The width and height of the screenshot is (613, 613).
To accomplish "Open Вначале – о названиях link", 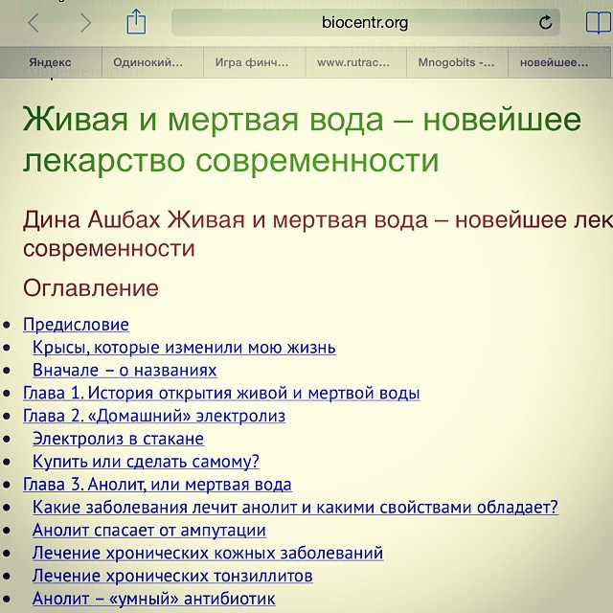I will click(x=125, y=371).
